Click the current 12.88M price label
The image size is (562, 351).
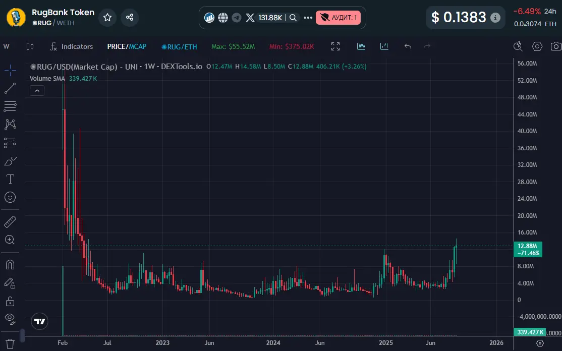(528, 249)
